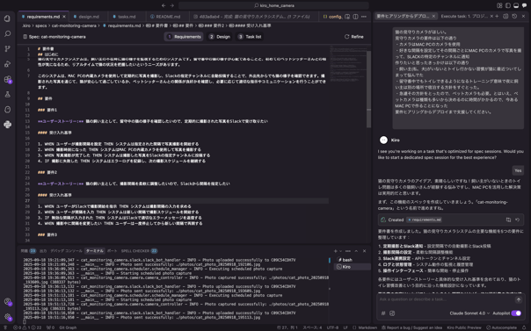Select the Kiro terminal in the list
531x331 pixels.
[353, 267]
